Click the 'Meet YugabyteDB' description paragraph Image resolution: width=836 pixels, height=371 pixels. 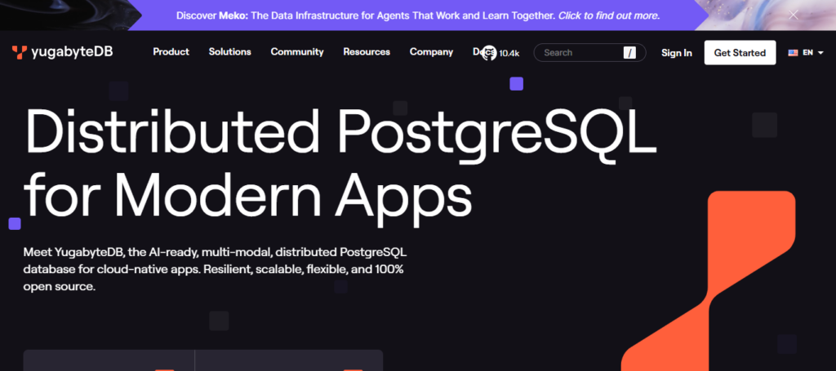click(215, 269)
